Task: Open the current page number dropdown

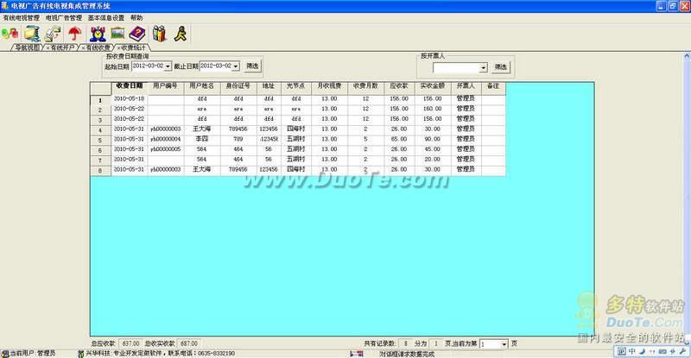Action: [505, 343]
